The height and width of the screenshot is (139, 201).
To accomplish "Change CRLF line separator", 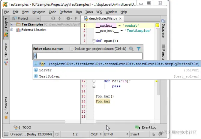I will [96, 134].
